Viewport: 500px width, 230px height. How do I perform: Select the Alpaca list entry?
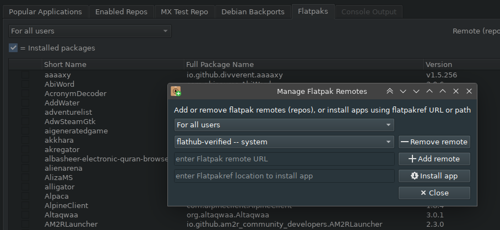pos(56,197)
